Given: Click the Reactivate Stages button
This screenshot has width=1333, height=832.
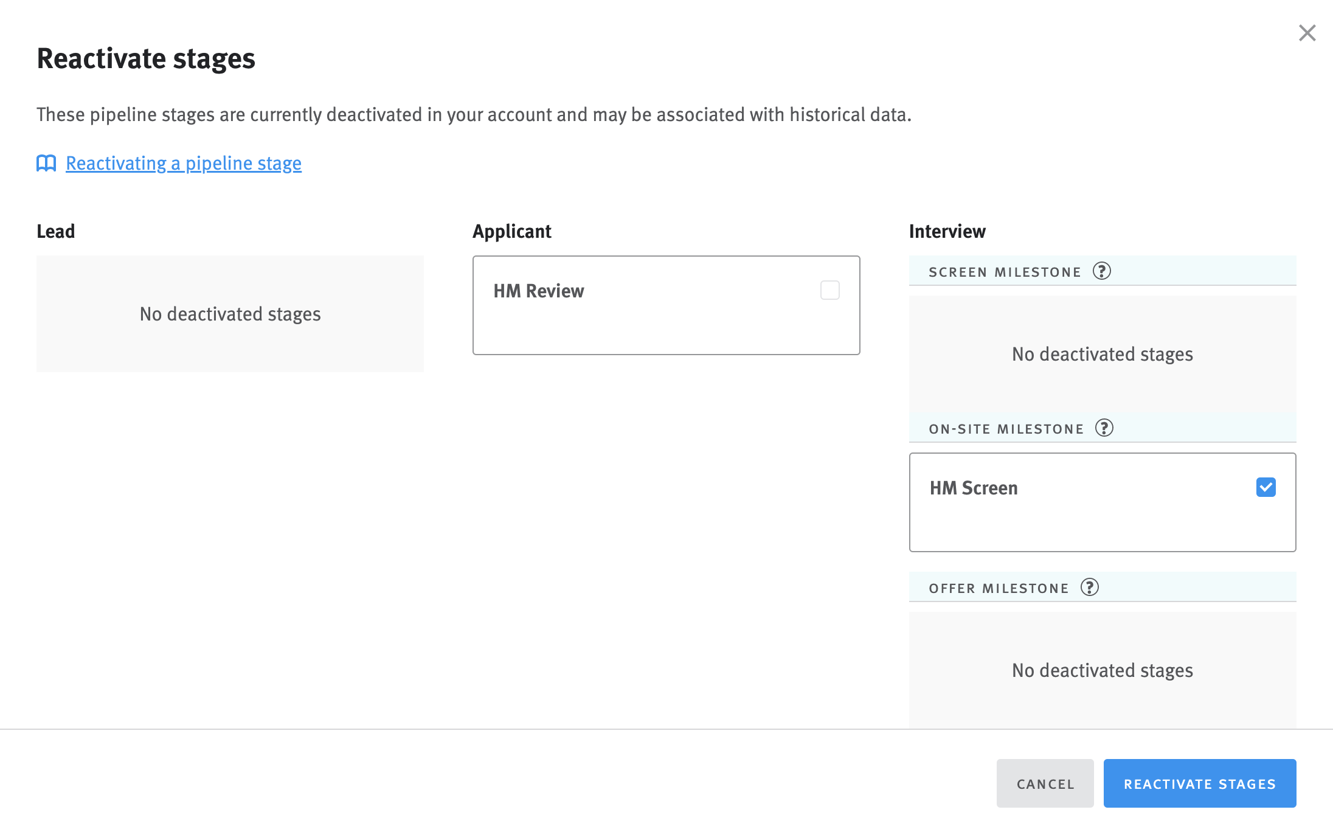Looking at the screenshot, I should pyautogui.click(x=1200, y=783).
